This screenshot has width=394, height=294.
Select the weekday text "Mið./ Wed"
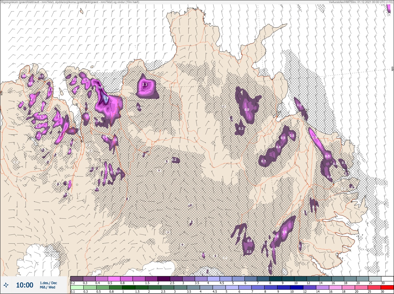[x=47, y=287]
